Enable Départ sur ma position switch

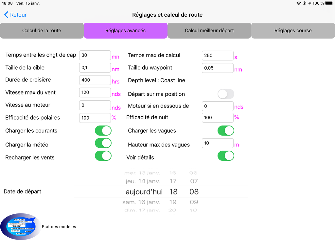226,94
